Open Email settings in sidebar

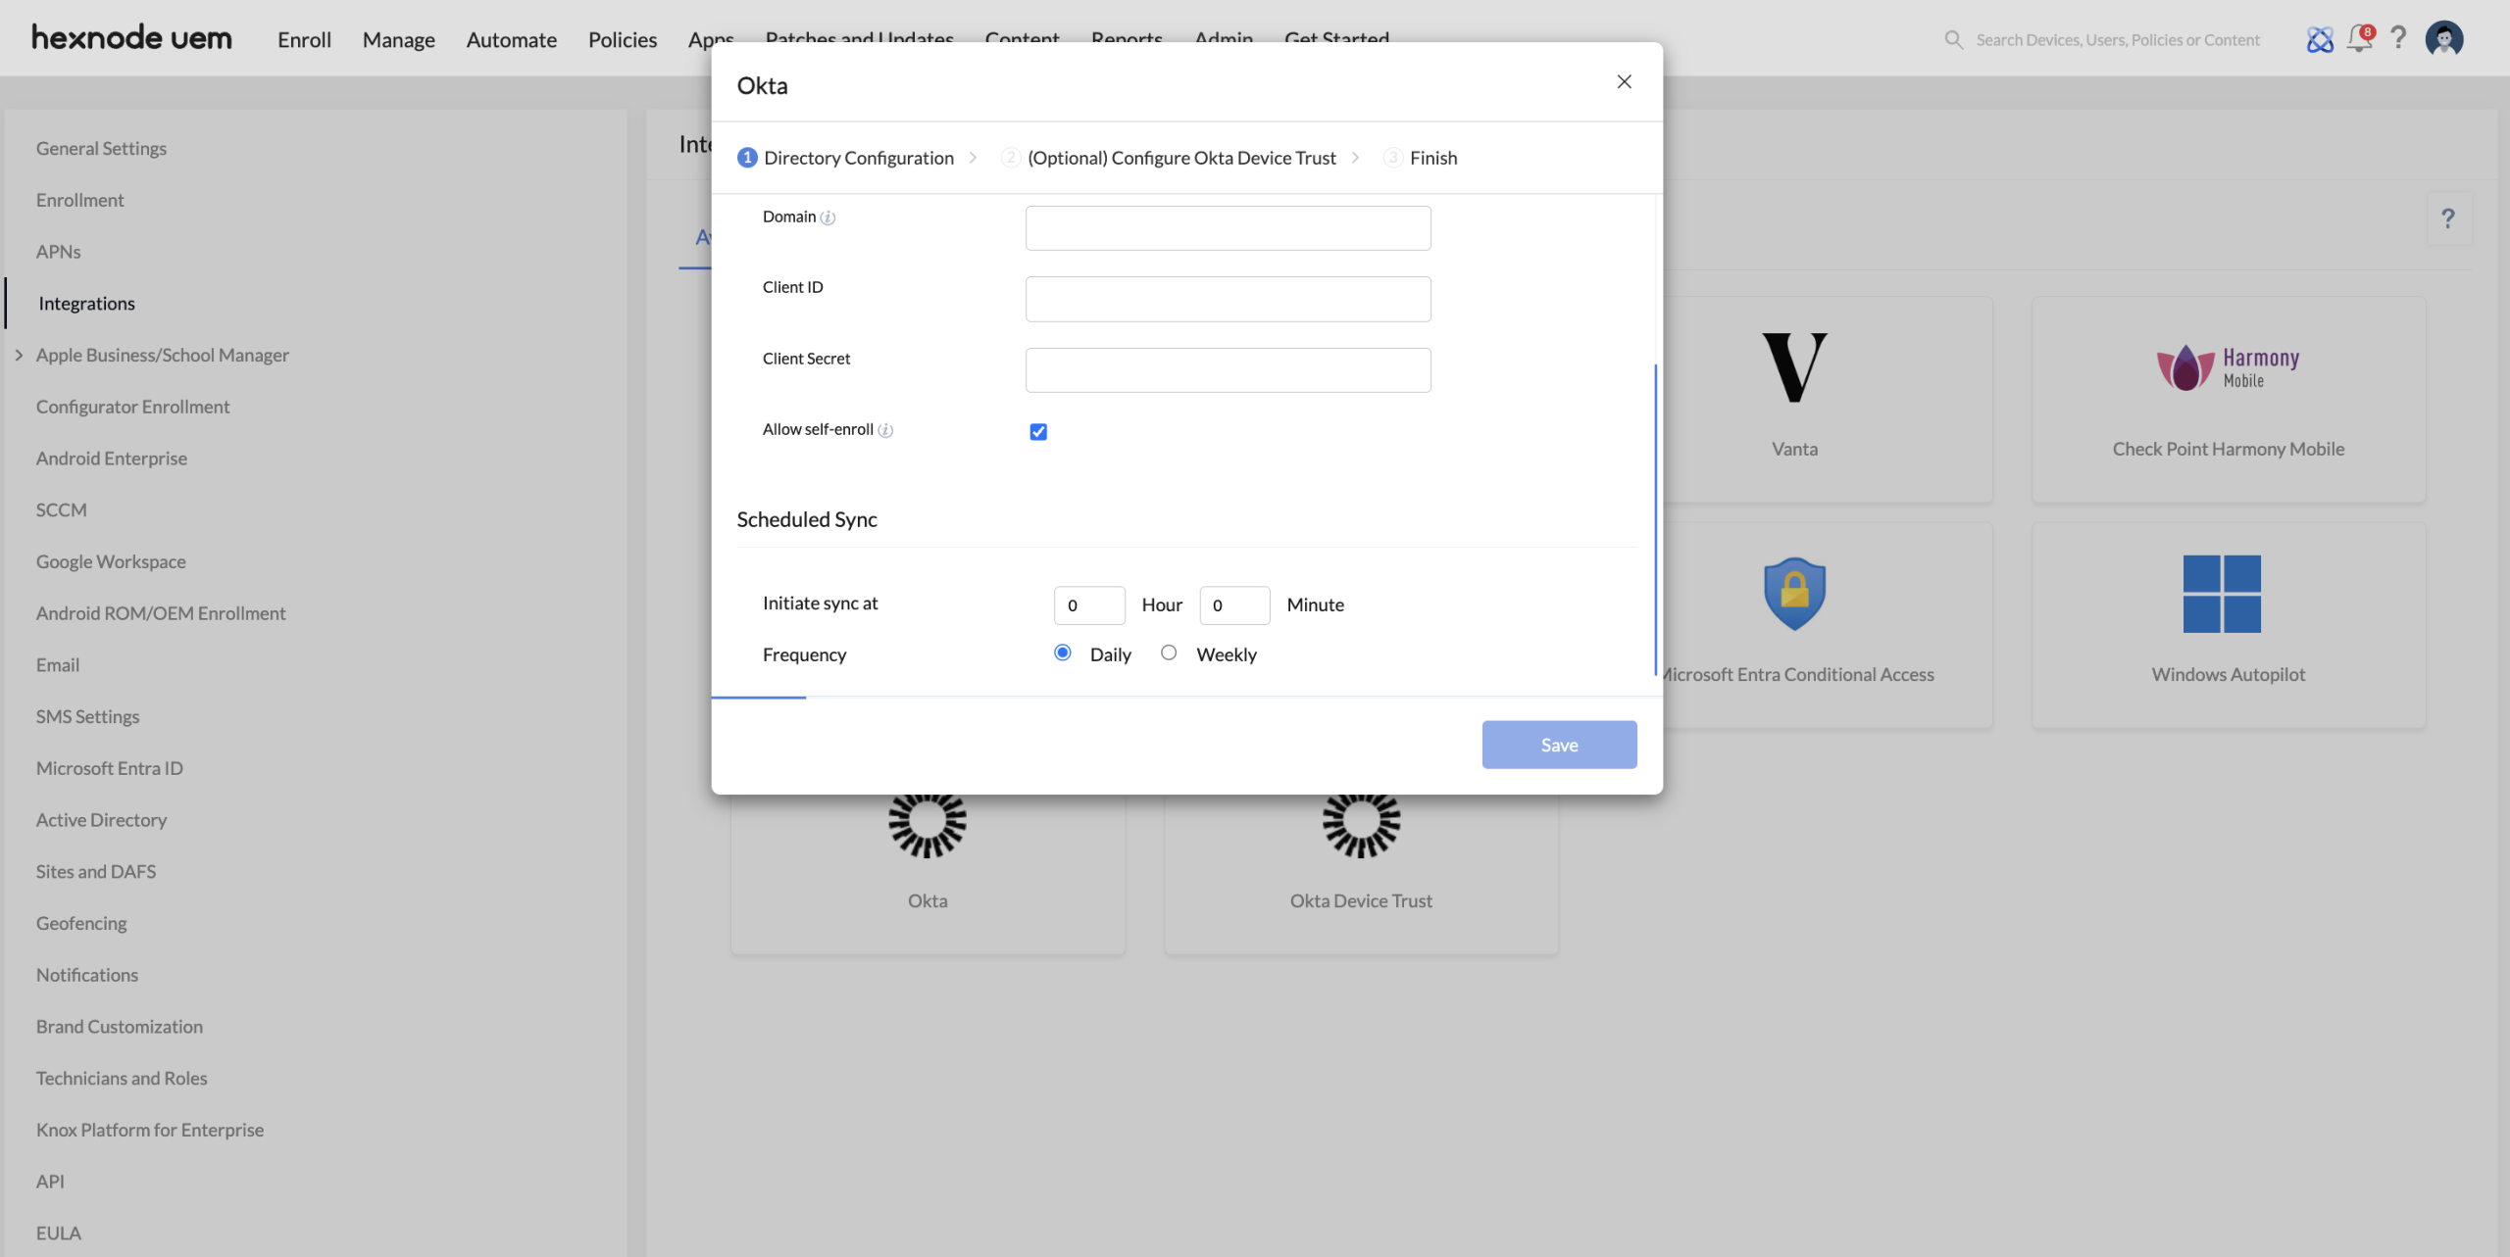click(x=58, y=665)
